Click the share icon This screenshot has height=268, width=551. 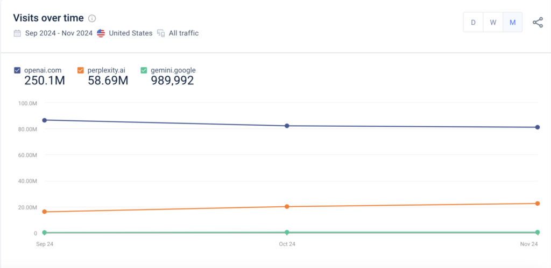tap(538, 23)
